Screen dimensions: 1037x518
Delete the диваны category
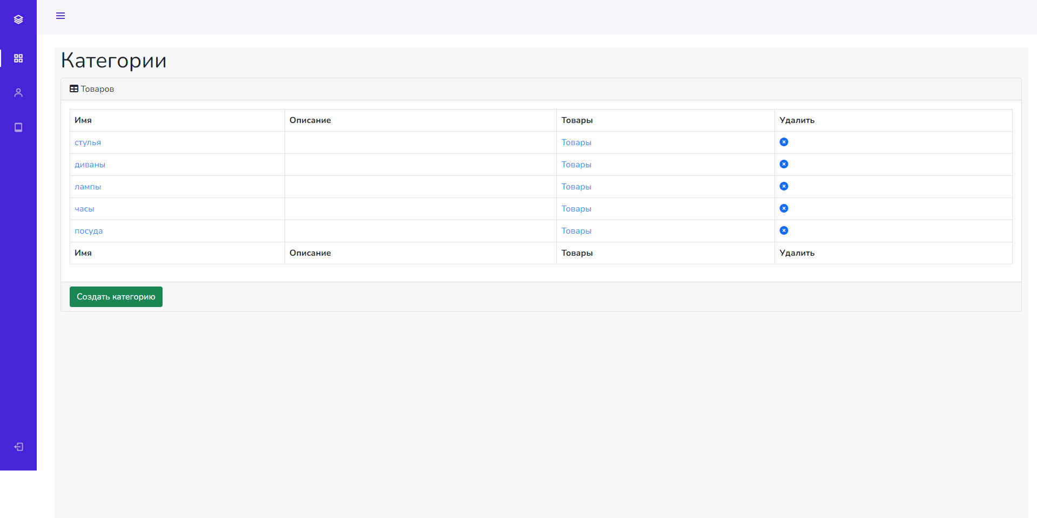tap(784, 164)
